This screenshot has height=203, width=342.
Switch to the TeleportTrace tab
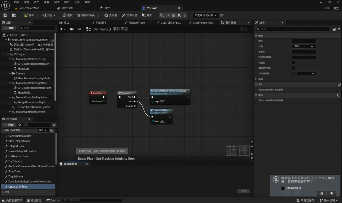[136, 23]
